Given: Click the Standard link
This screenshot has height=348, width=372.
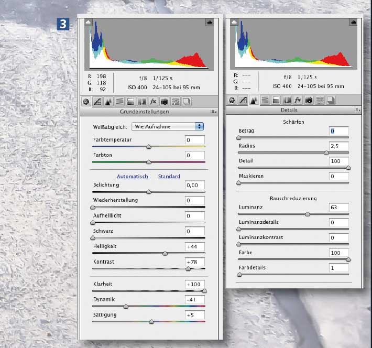Looking at the screenshot, I should (x=169, y=177).
